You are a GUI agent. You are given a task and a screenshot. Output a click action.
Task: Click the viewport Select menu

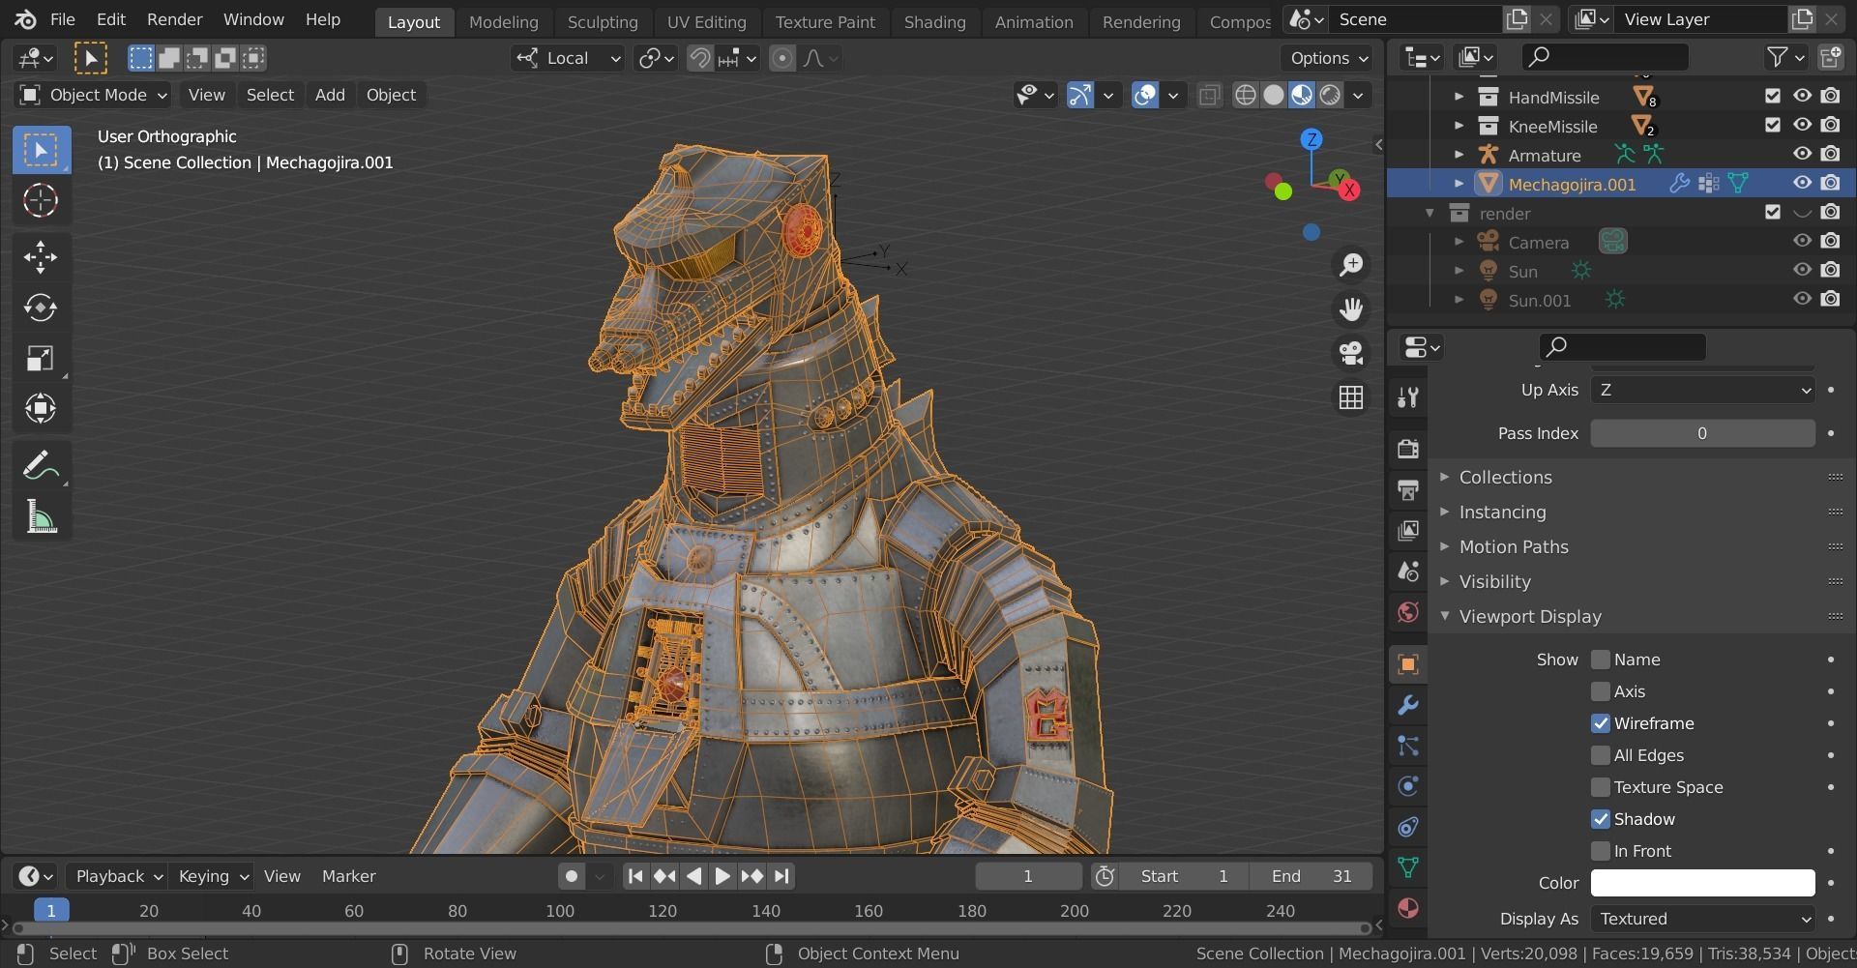tap(270, 95)
